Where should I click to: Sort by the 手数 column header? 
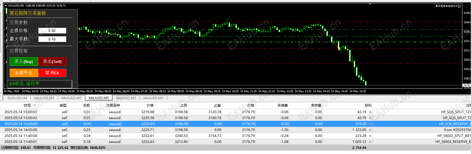click(86, 106)
